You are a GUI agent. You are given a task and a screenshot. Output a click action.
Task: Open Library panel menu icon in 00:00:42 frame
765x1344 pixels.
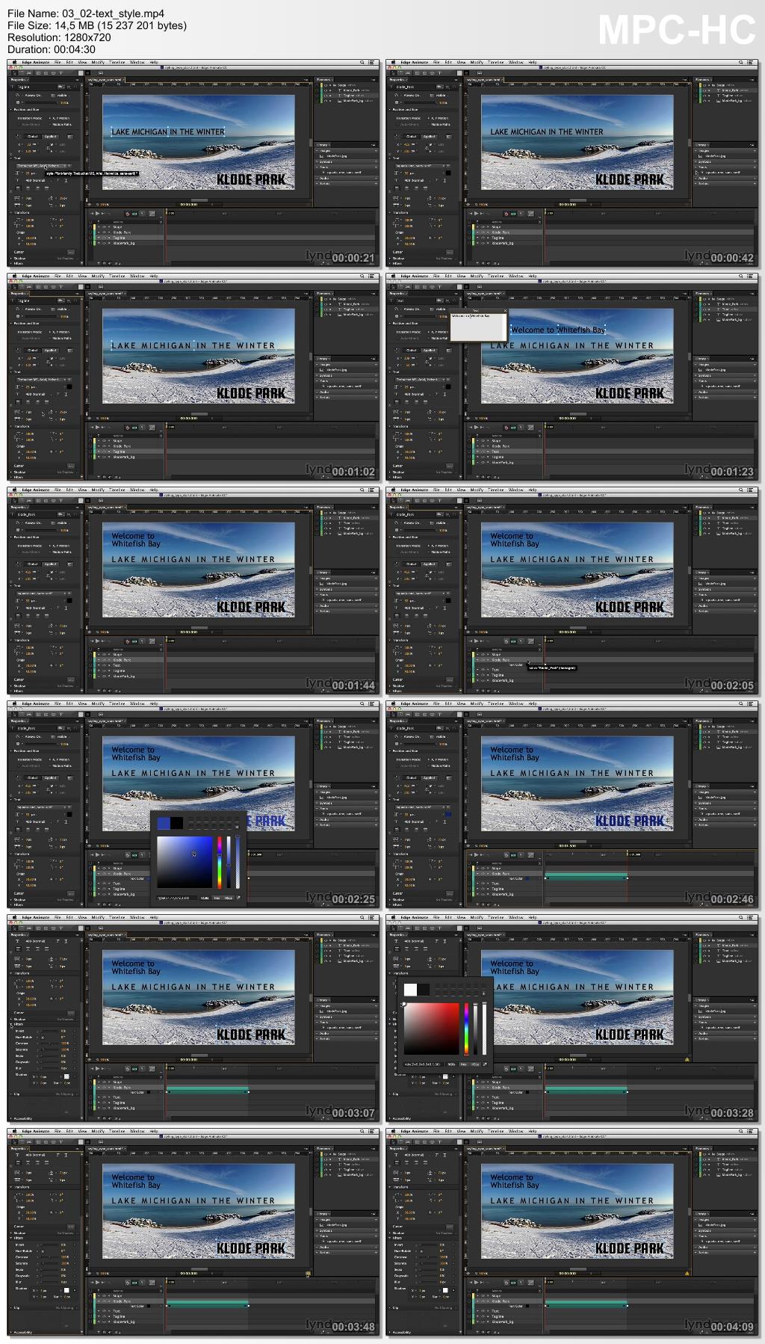point(752,144)
